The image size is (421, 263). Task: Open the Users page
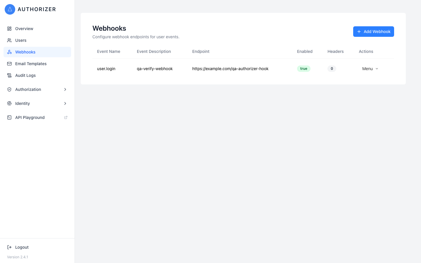37,40
